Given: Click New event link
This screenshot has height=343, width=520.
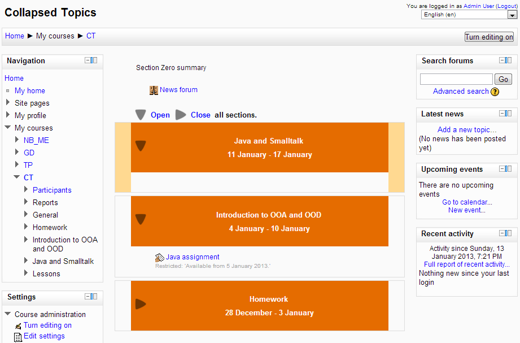Looking at the screenshot, I should tap(466, 210).
